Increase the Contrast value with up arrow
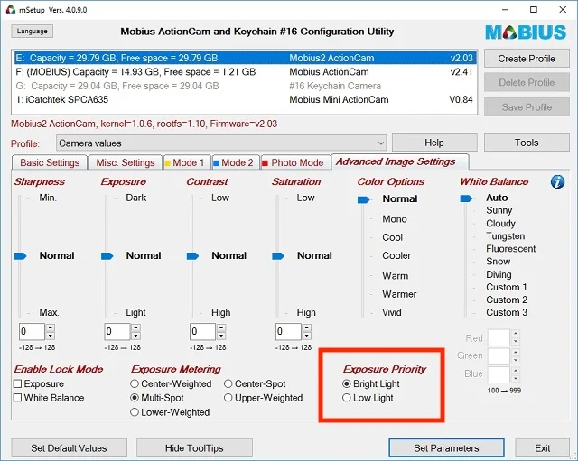The width and height of the screenshot is (578, 461). (221, 327)
